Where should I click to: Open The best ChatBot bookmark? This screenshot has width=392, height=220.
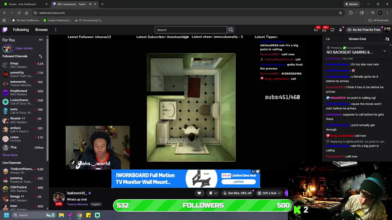(26, 20)
